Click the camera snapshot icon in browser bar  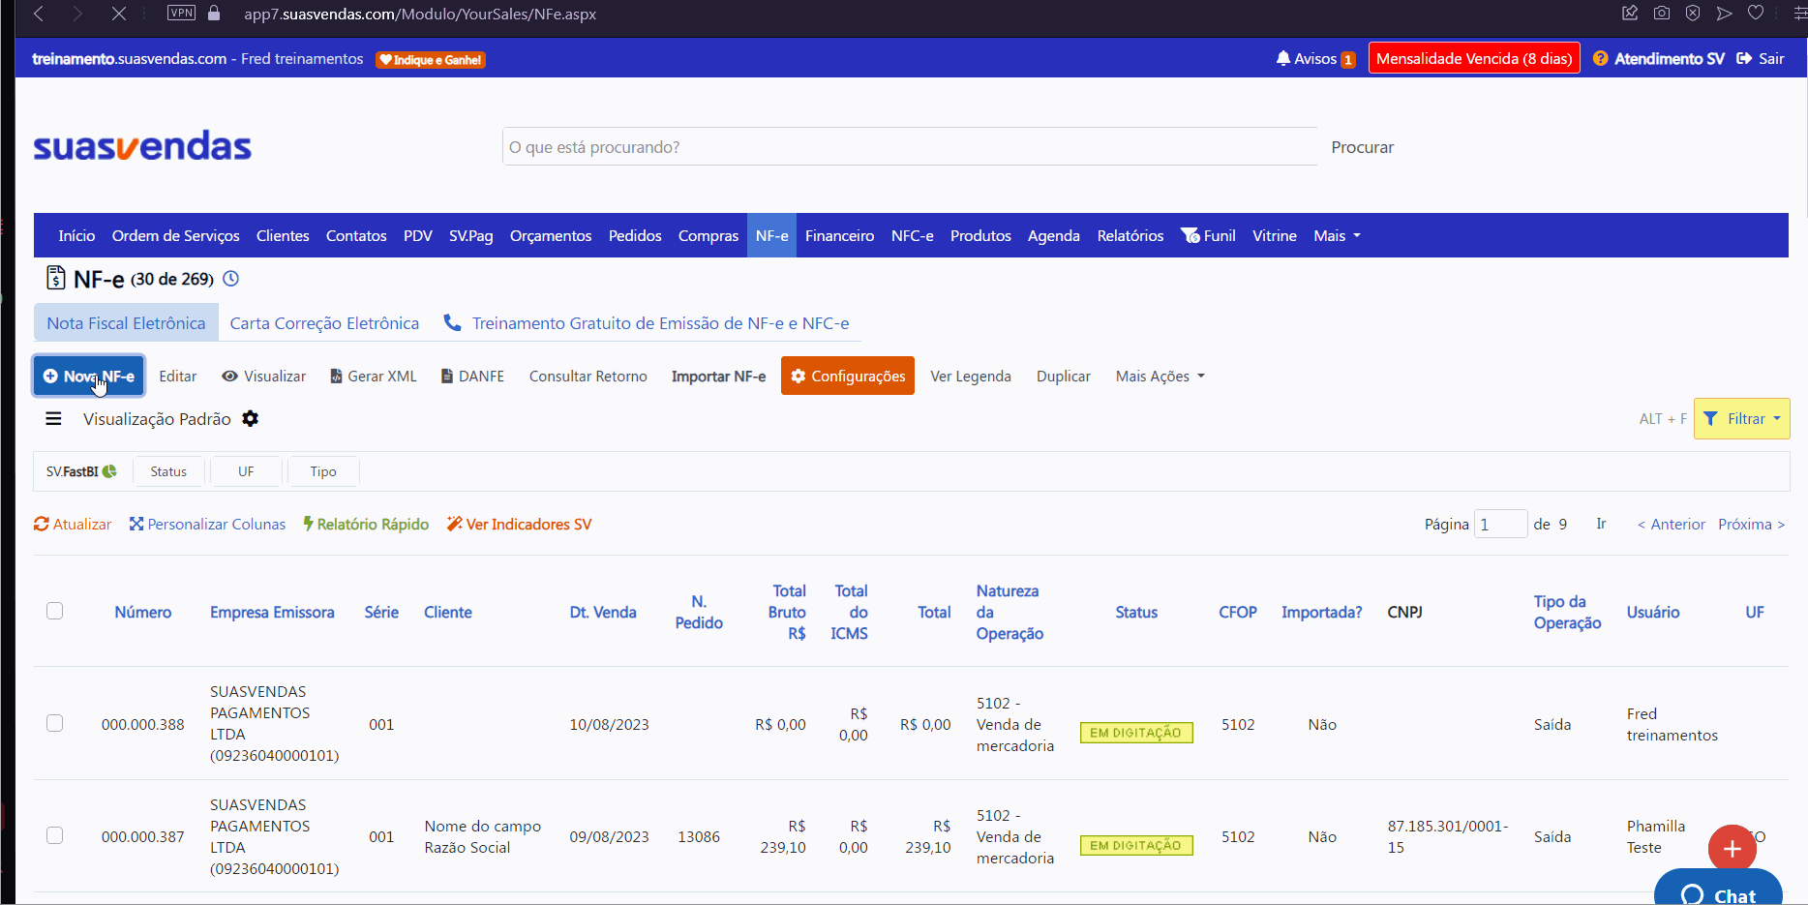coord(1662,13)
